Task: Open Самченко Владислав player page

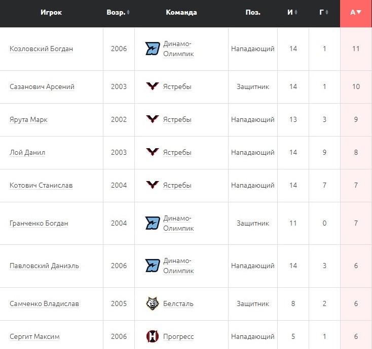Action: click(x=44, y=303)
